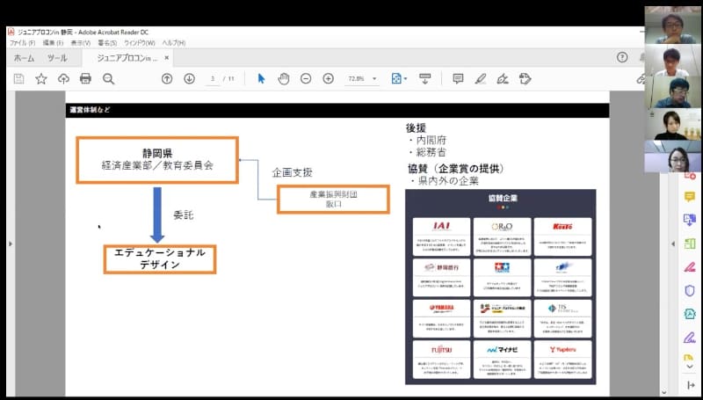Open the sign document pen tool
703x400 pixels.
(x=503, y=79)
